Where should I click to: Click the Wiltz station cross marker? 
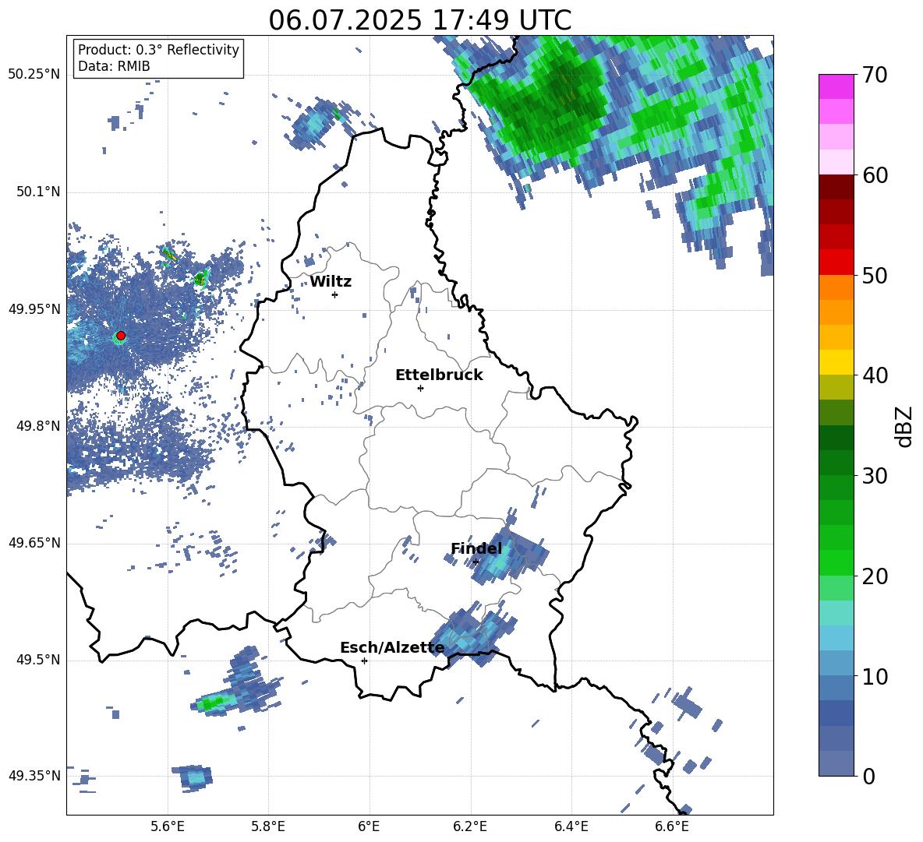335,294
